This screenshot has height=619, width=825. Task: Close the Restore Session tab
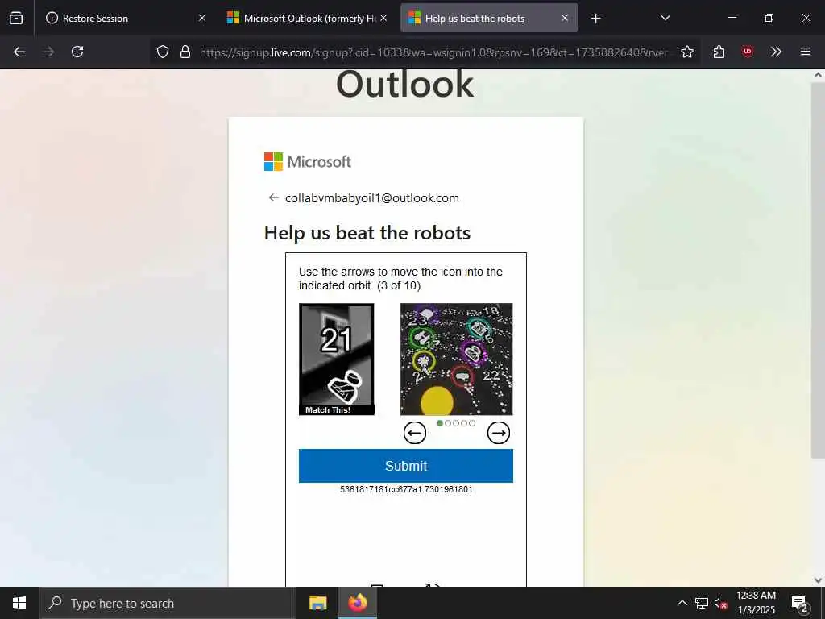coord(202,18)
